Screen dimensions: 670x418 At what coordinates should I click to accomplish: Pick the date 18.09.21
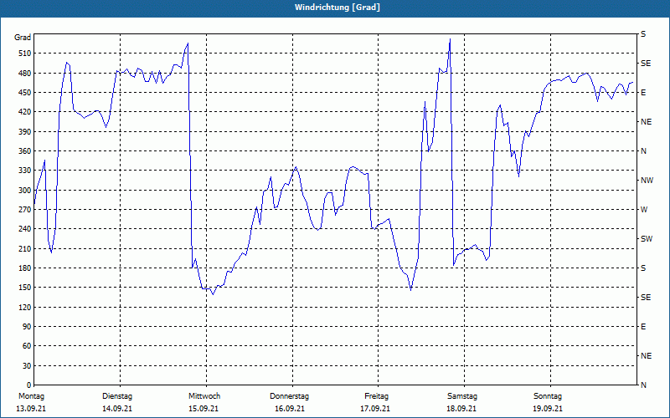pyautogui.click(x=461, y=409)
